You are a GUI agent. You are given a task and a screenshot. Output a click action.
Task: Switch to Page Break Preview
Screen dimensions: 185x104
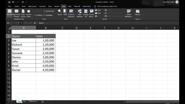click(16, 13)
